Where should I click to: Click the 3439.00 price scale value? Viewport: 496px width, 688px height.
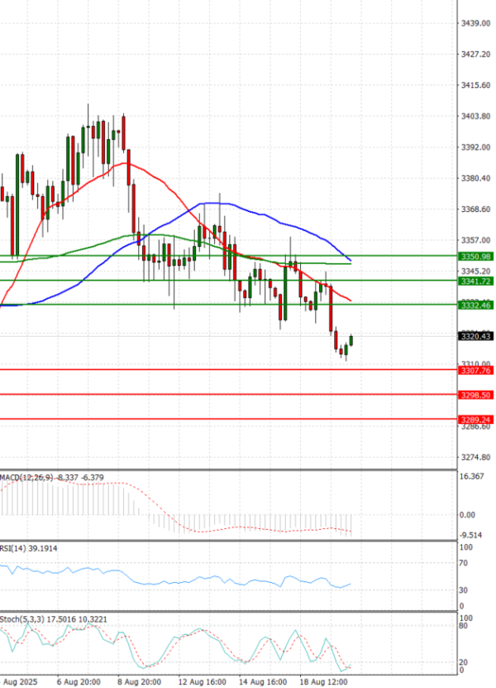tap(475, 23)
